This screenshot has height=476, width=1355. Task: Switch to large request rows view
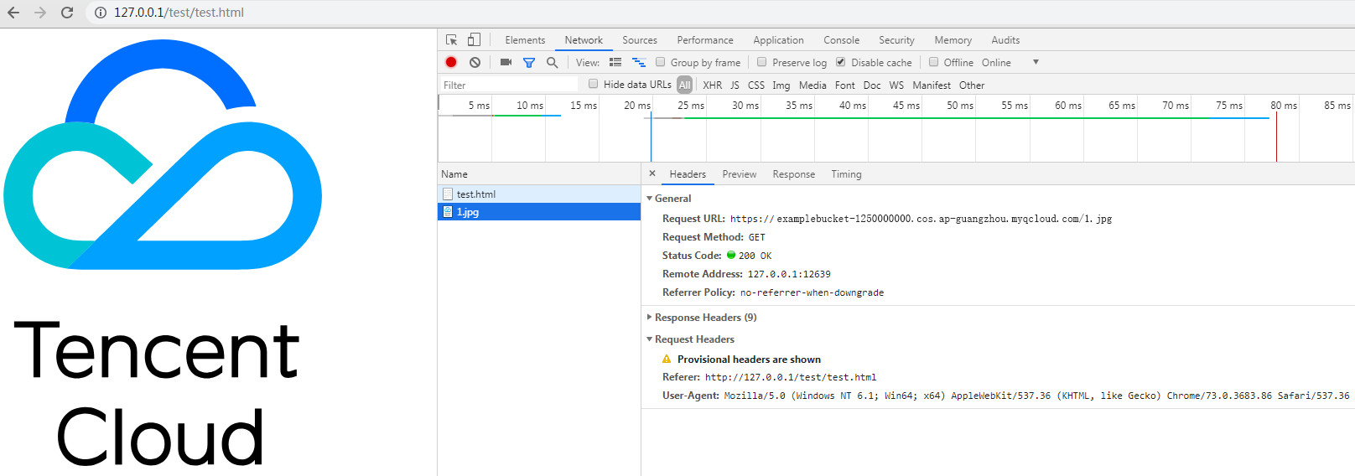[615, 62]
